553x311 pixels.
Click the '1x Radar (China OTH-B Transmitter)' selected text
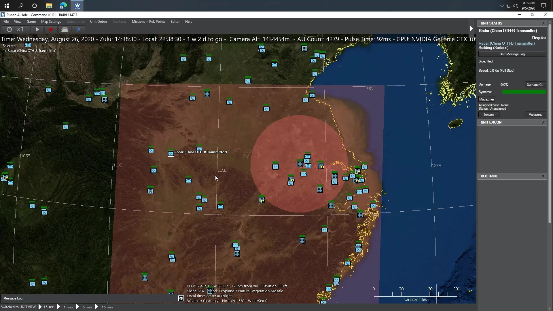point(30,51)
